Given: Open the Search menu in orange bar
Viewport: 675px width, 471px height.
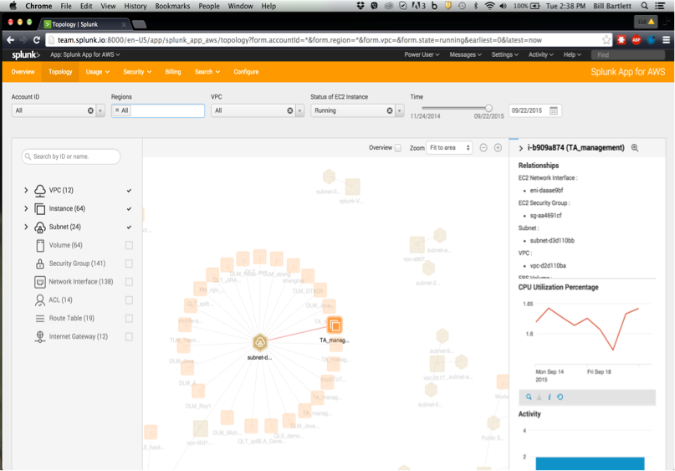Looking at the screenshot, I should click(207, 72).
